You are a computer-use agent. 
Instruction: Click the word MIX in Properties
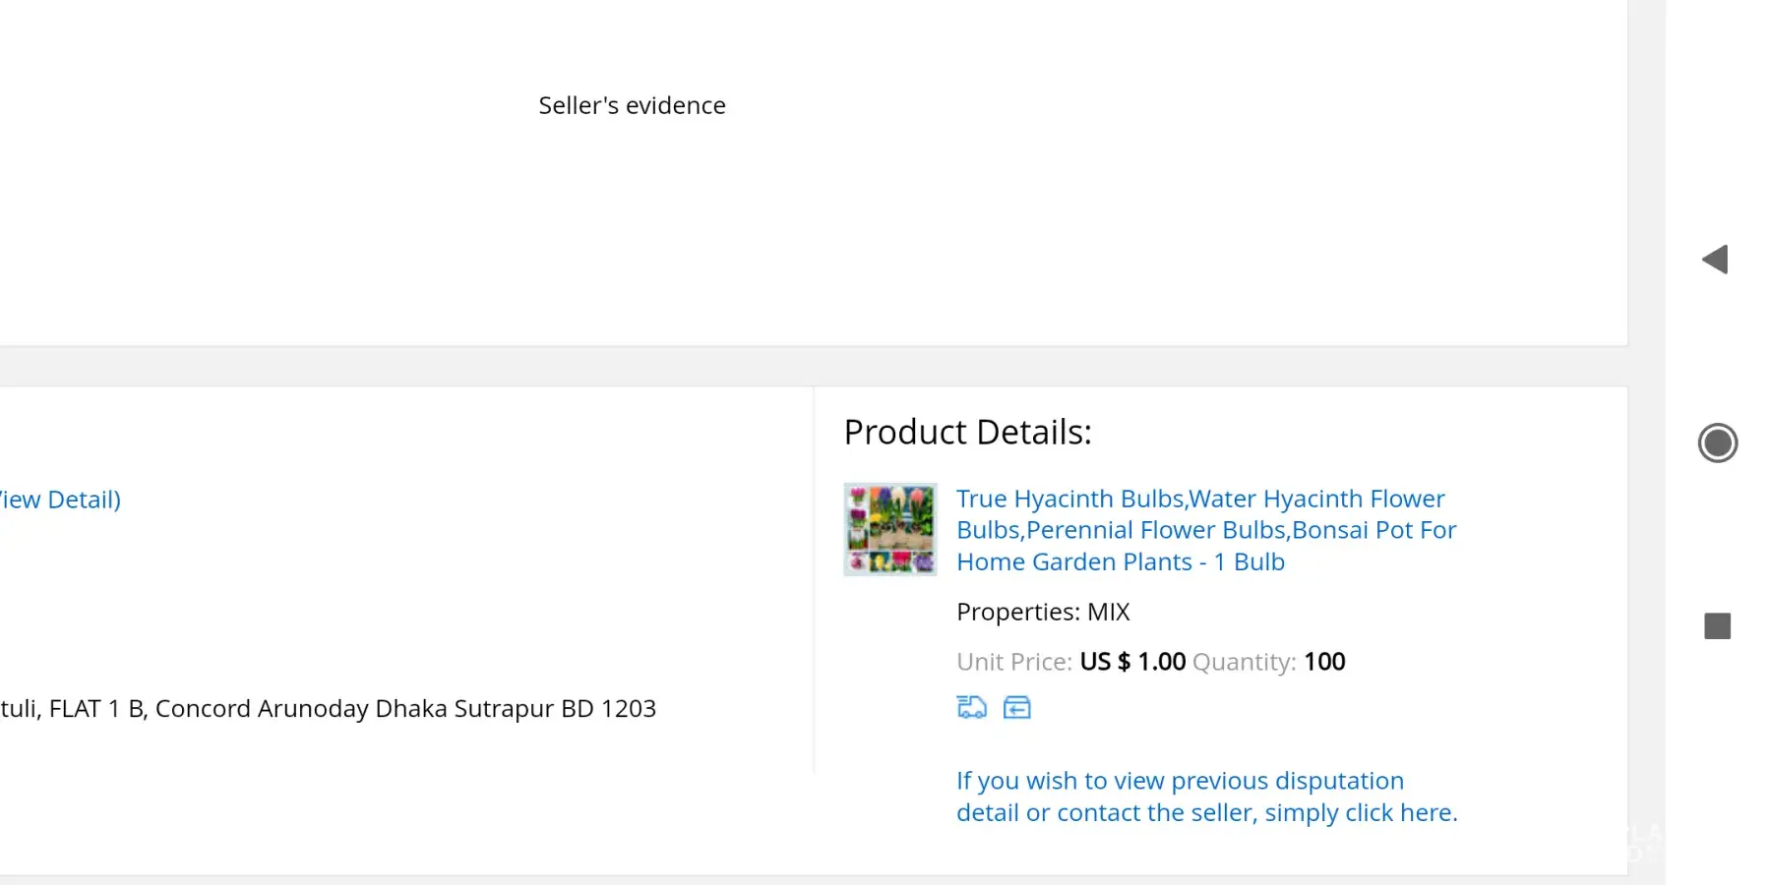[x=1108, y=612]
